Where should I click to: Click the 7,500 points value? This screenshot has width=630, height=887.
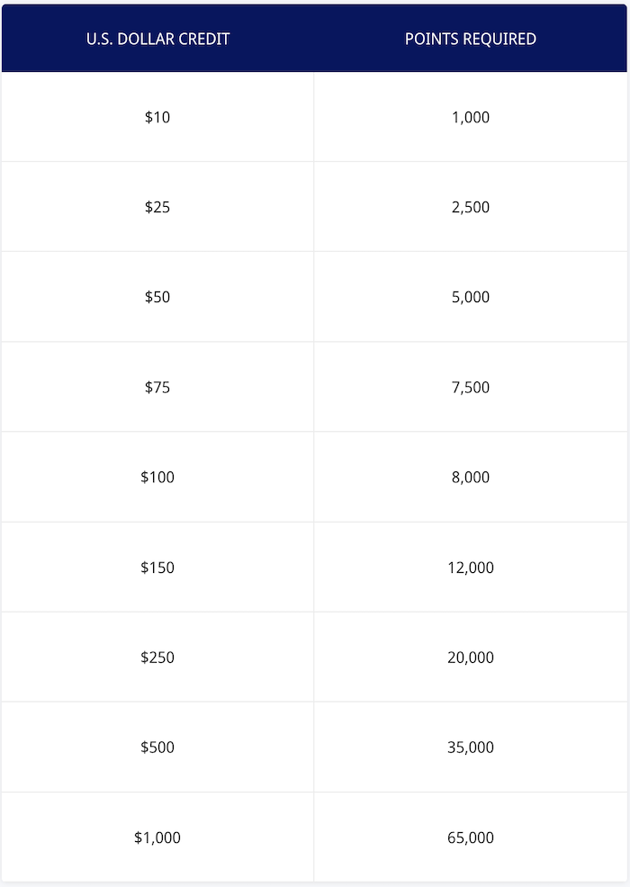tap(471, 387)
